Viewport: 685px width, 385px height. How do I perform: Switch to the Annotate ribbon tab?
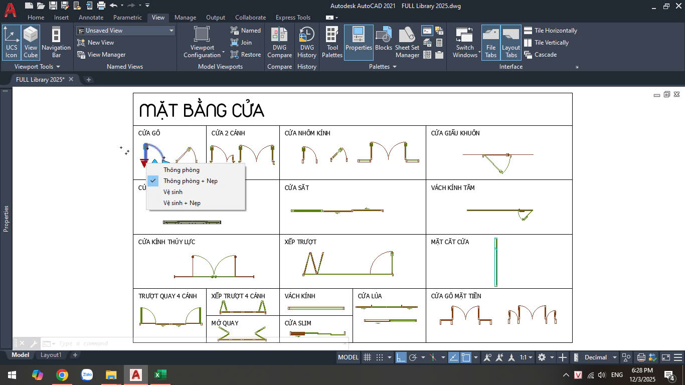(x=91, y=18)
